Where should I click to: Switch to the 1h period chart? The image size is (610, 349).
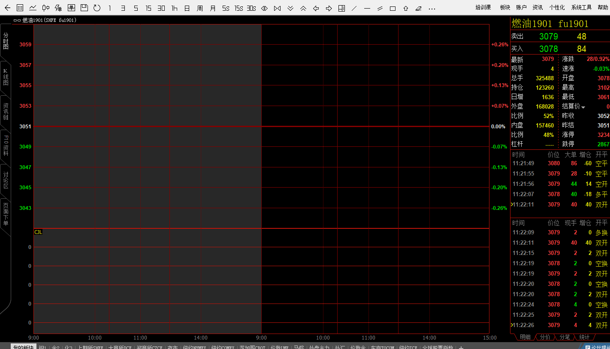[174, 8]
